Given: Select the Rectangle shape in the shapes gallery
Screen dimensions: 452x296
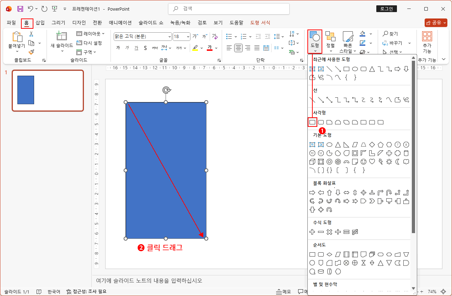Looking at the screenshot, I should [312, 122].
